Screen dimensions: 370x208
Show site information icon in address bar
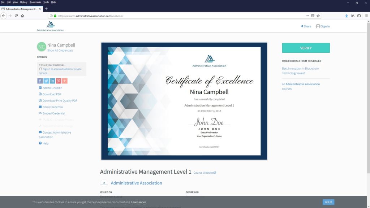point(51,16)
